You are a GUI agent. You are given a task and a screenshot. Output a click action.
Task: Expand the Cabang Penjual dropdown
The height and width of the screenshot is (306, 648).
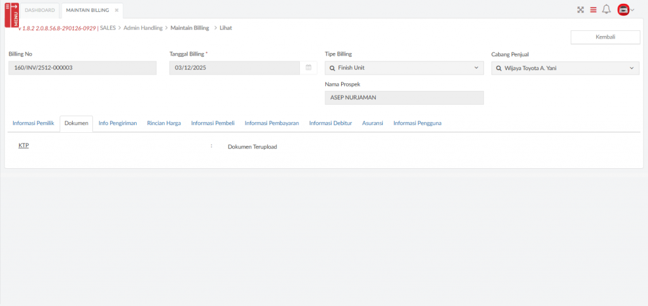coord(631,68)
